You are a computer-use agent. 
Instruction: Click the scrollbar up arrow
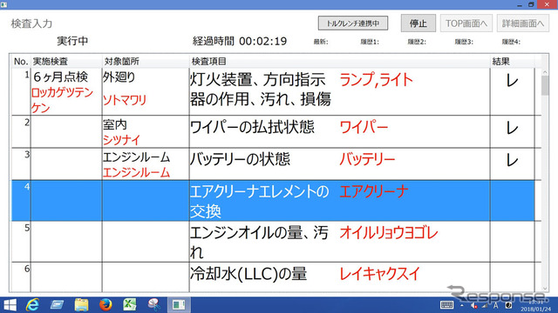pyautogui.click(x=545, y=72)
